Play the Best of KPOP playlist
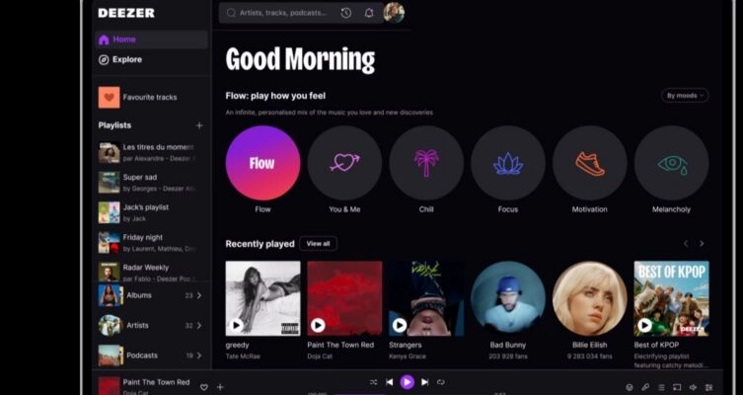Screen dimensions: 743x395 tap(644, 325)
